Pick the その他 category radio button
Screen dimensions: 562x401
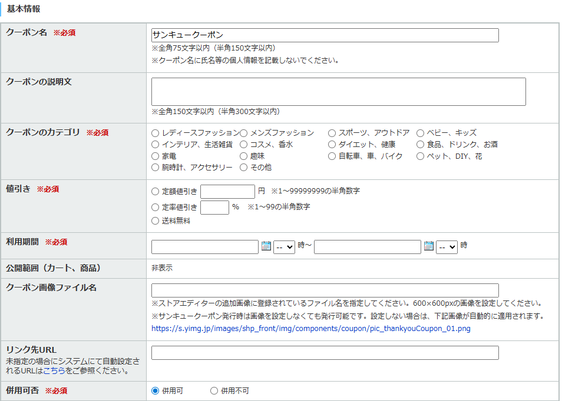tap(244, 168)
